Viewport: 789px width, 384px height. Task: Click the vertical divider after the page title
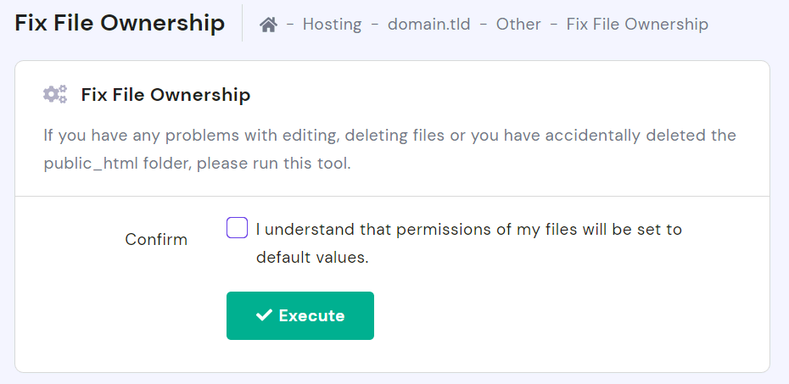tap(243, 23)
